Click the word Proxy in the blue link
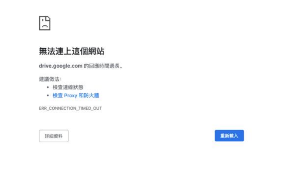This screenshot has height=169, width=285. (x=71, y=96)
